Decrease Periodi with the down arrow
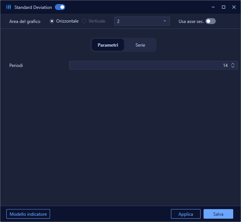 point(233,67)
